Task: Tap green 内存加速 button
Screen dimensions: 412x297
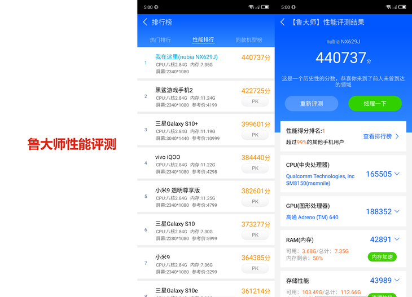Action: coord(382,257)
